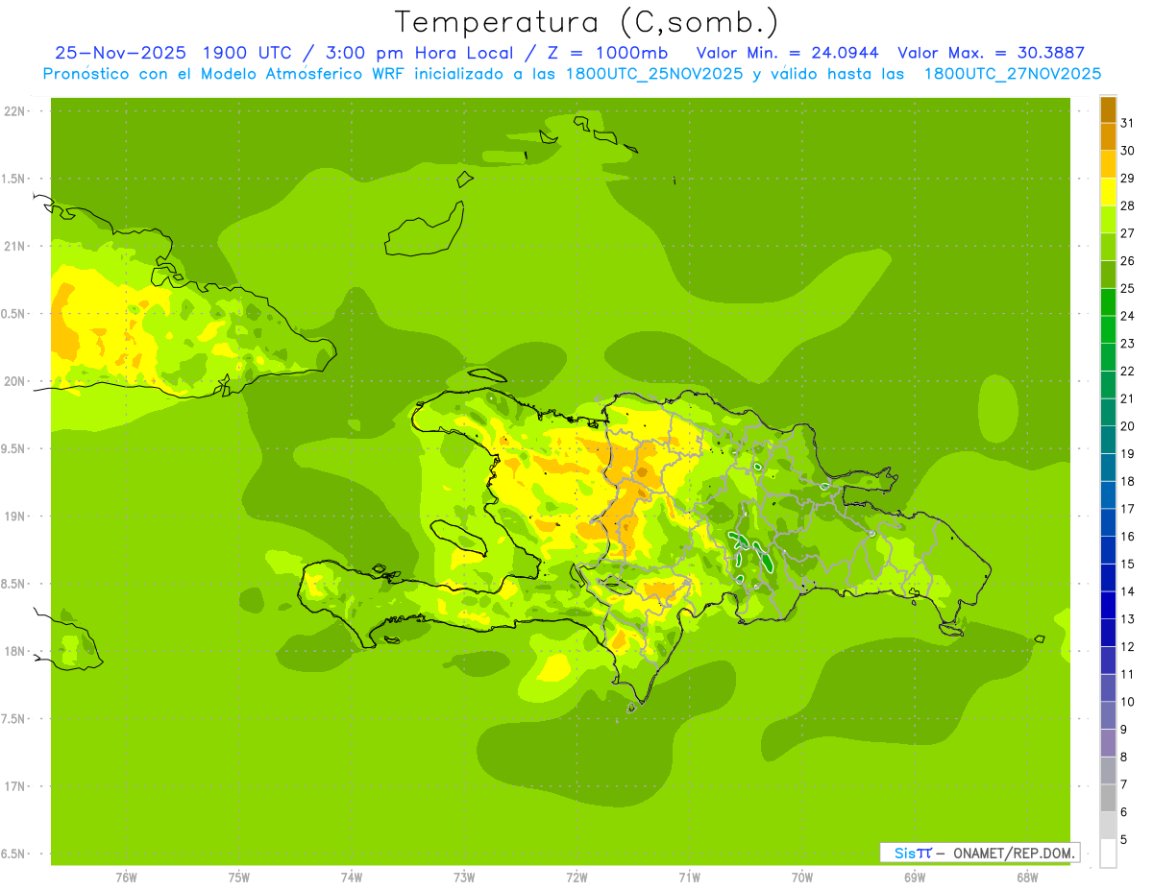The height and width of the screenshot is (890, 1153).
Task: Pick legend swatch between 26 and 27
Action: 1108,247
